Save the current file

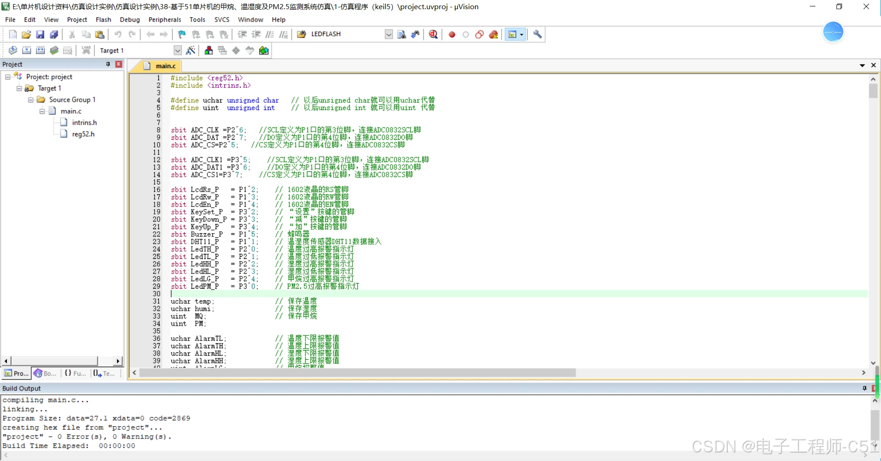click(40, 34)
